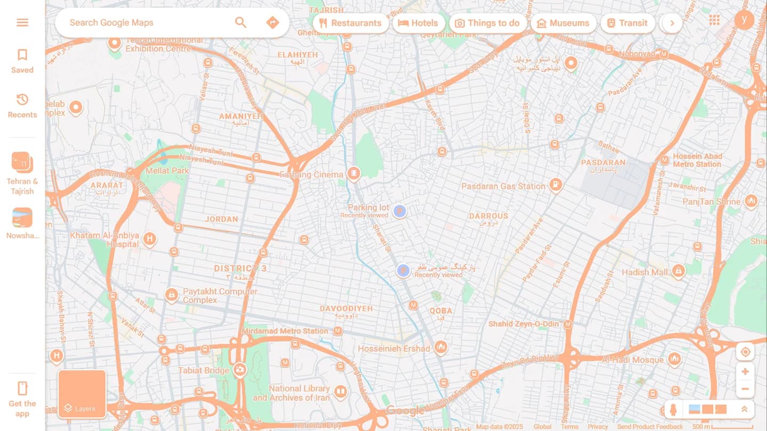
Task: Open the Layers map type button
Action: click(x=82, y=394)
